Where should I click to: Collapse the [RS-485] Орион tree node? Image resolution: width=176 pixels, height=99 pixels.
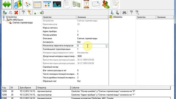(4, 20)
